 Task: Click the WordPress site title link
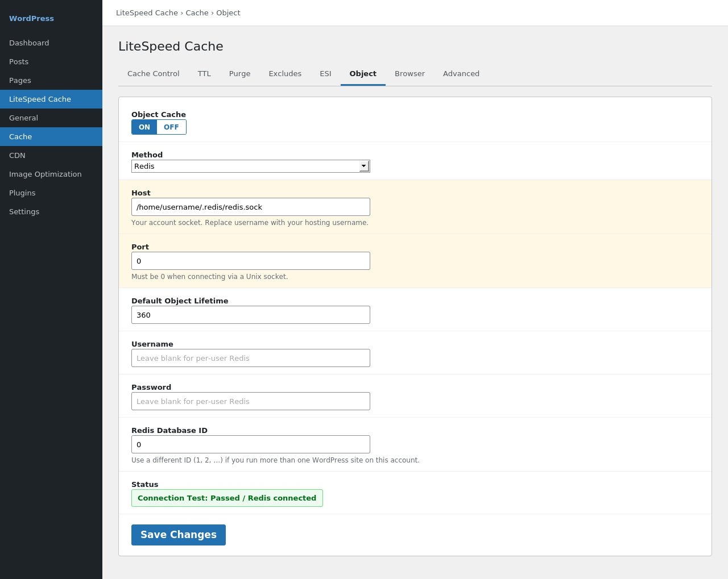point(31,18)
